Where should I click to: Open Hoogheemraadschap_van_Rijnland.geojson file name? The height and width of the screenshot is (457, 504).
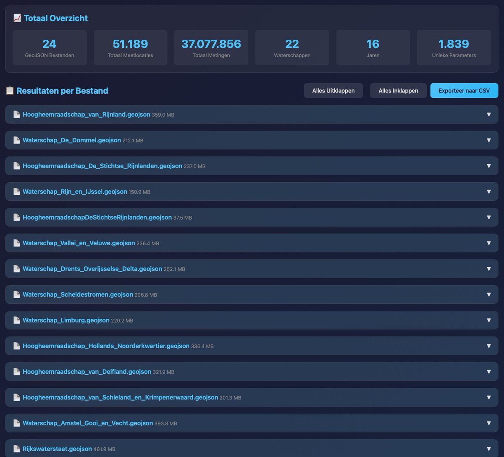(87, 114)
